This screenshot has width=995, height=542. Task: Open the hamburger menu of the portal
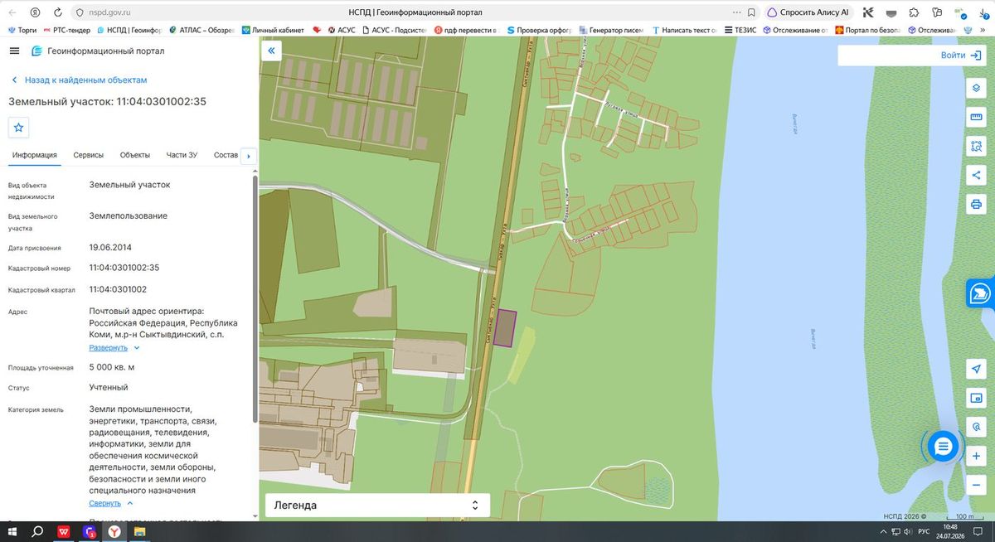click(14, 51)
